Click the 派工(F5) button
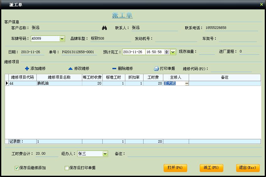 pos(211,168)
